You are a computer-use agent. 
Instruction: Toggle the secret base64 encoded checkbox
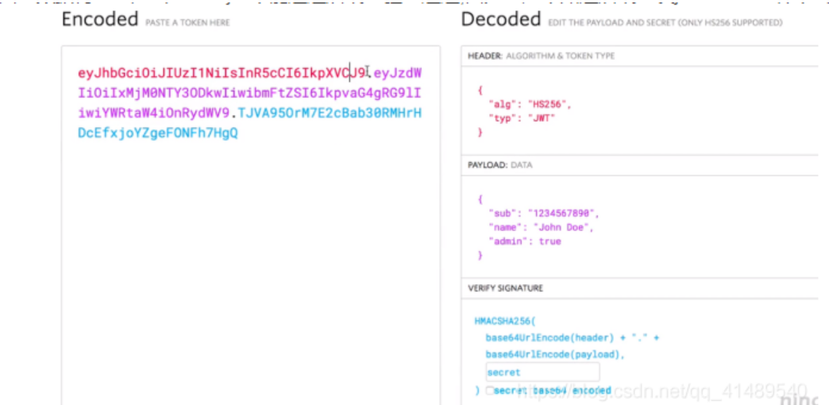coord(490,391)
